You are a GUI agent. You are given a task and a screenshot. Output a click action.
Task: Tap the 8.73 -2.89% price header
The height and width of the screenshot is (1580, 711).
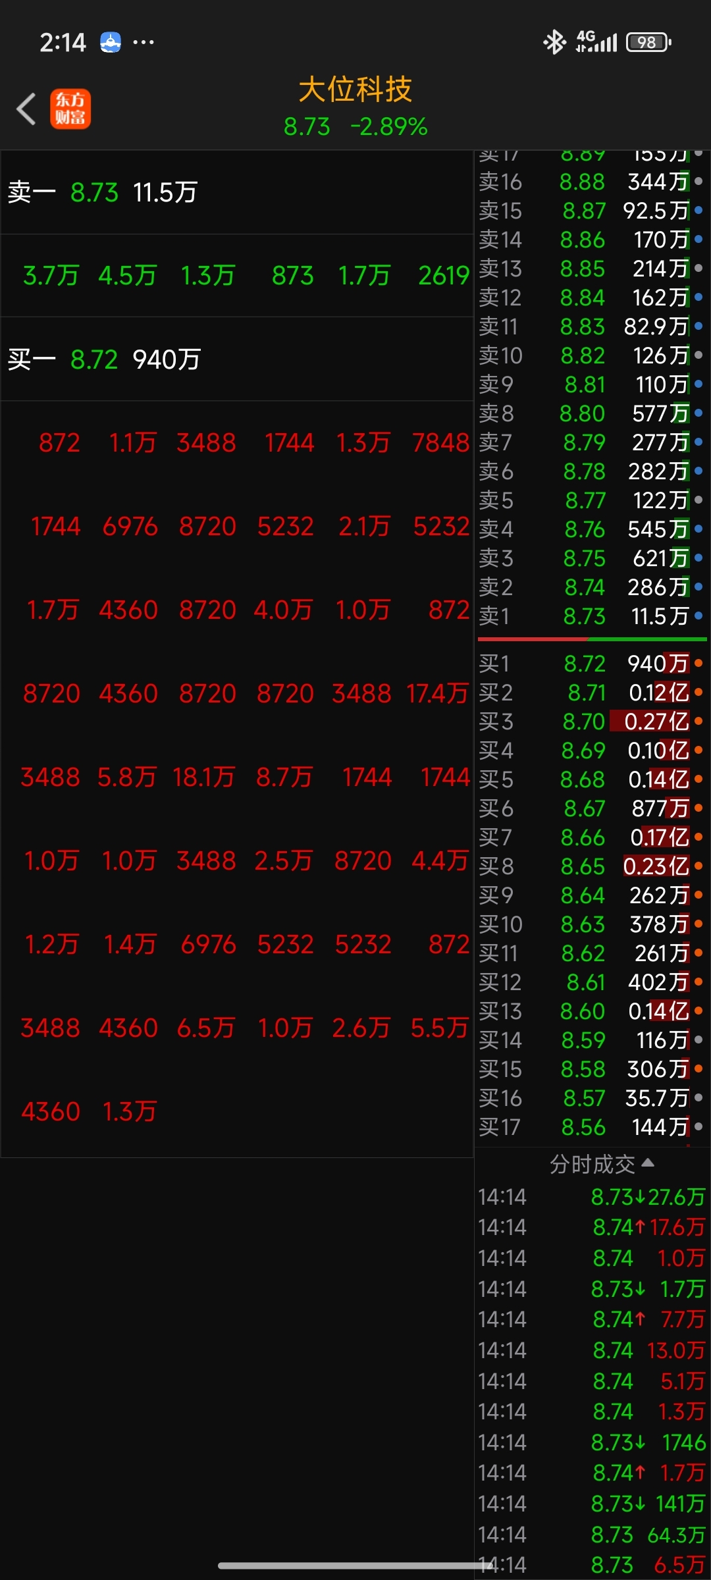[355, 126]
